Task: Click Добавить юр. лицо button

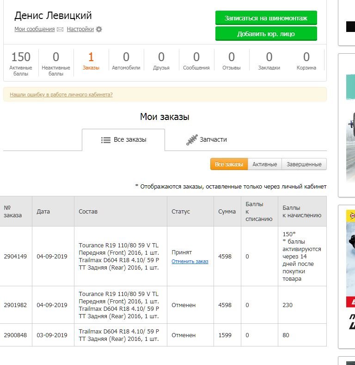Action: [266, 34]
